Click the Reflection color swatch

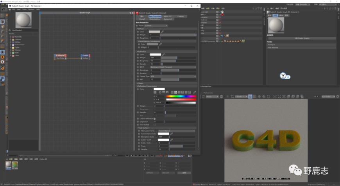coord(156,54)
